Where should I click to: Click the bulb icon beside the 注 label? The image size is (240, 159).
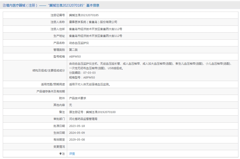click(x=61, y=154)
